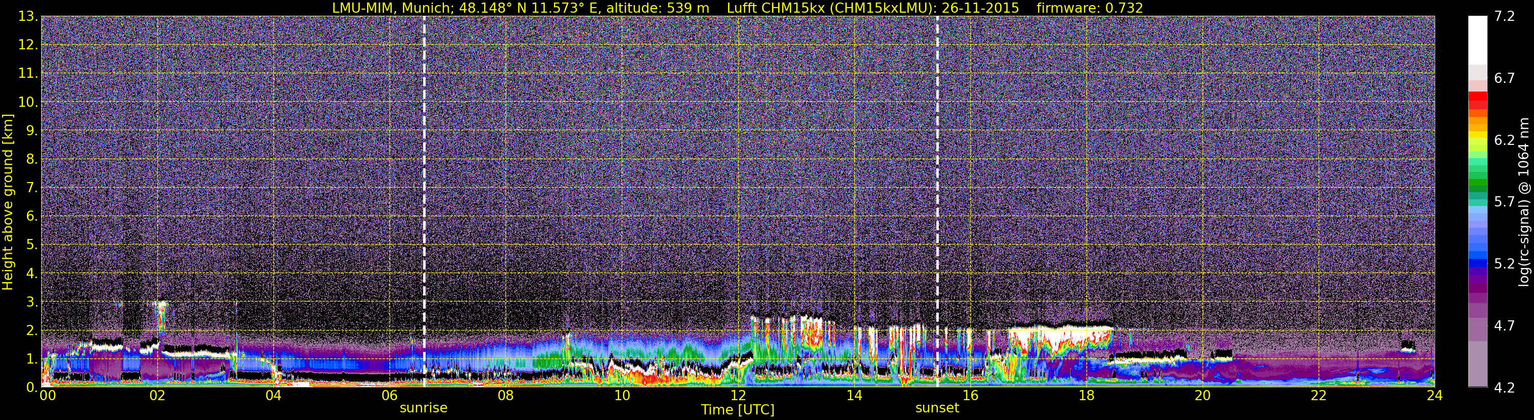Click the x-axis tick label 12

click(738, 396)
